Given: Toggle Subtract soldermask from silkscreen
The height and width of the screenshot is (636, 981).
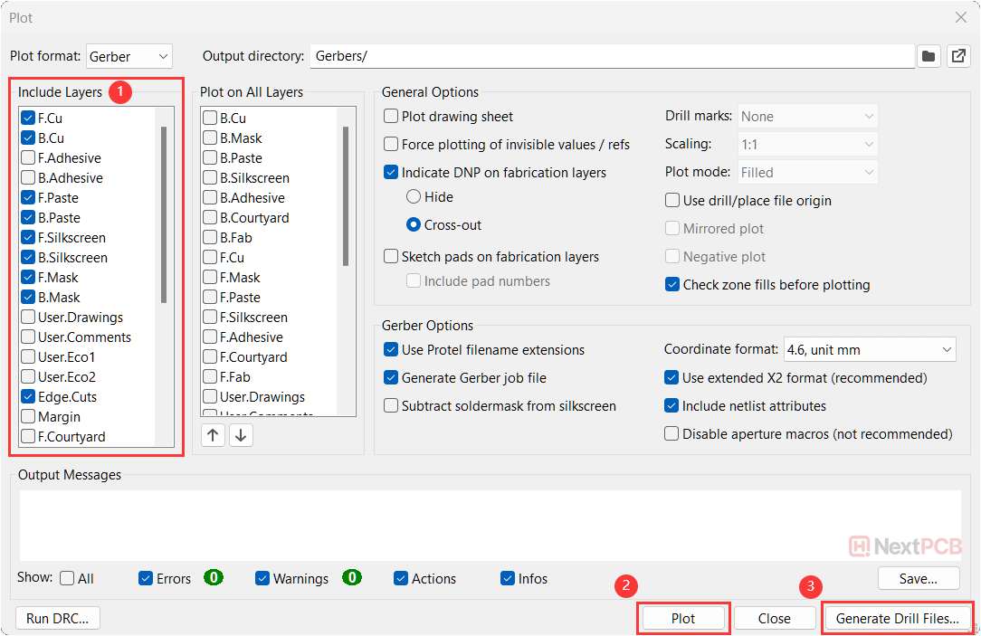Looking at the screenshot, I should [391, 406].
